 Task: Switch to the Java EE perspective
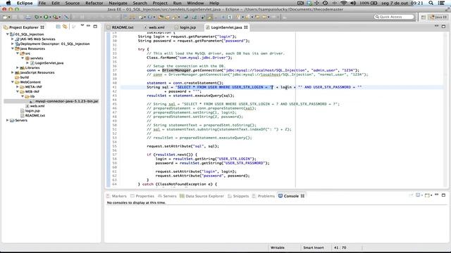(438, 17)
